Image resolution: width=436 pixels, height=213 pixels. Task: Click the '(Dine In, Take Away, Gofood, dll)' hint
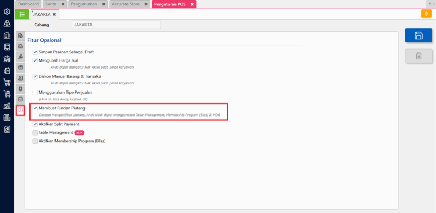(x=63, y=99)
